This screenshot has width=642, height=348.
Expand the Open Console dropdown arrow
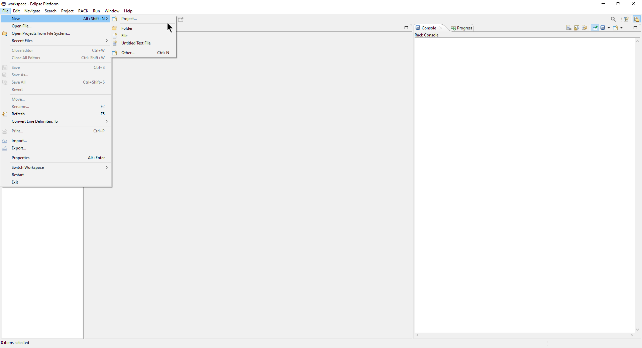pos(621,28)
